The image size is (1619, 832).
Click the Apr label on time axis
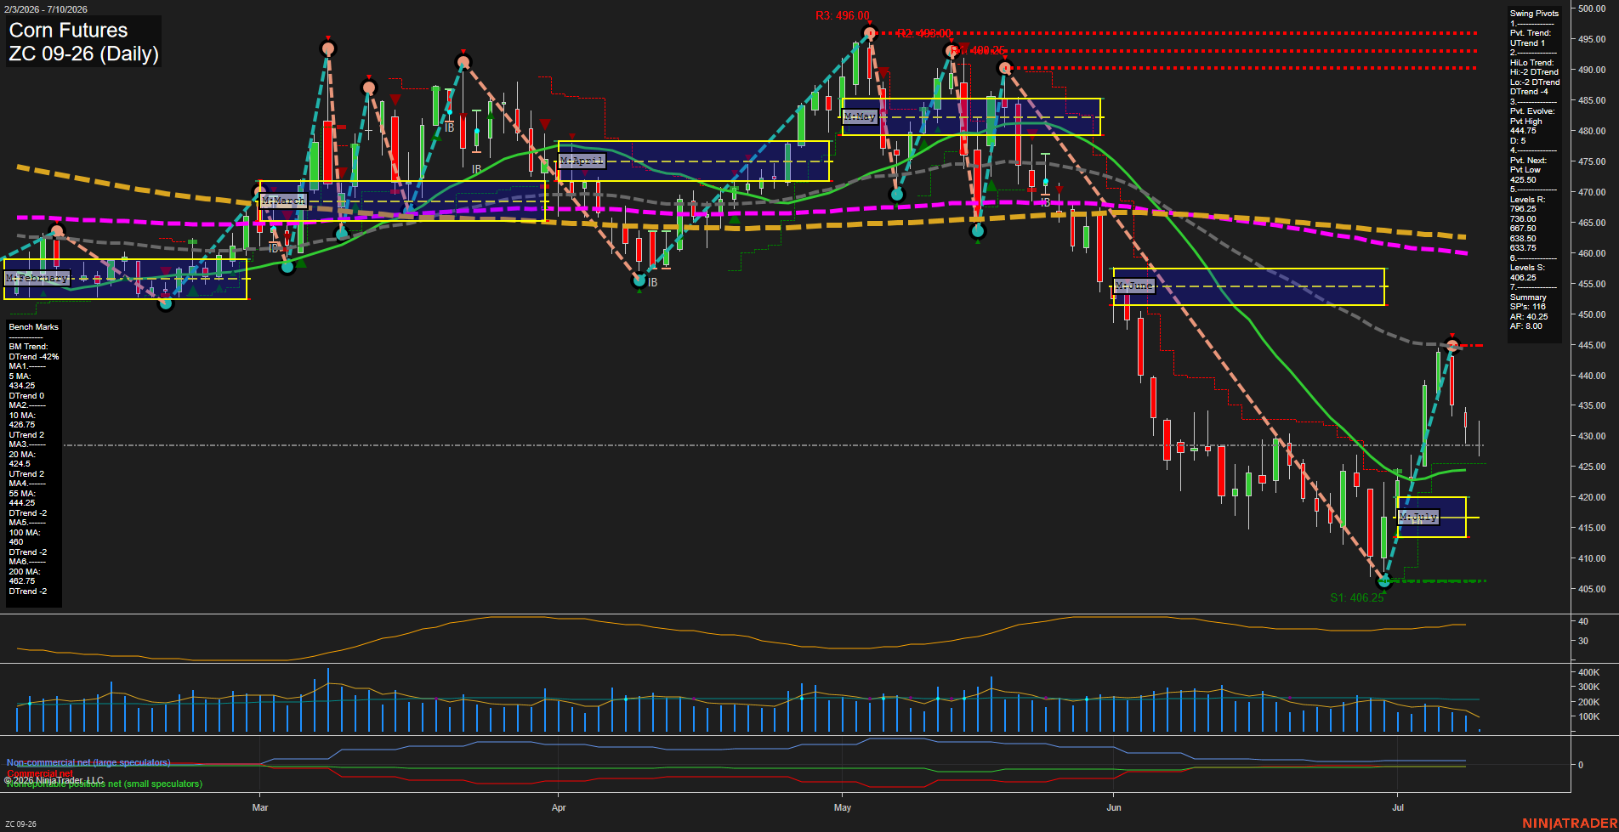(559, 807)
